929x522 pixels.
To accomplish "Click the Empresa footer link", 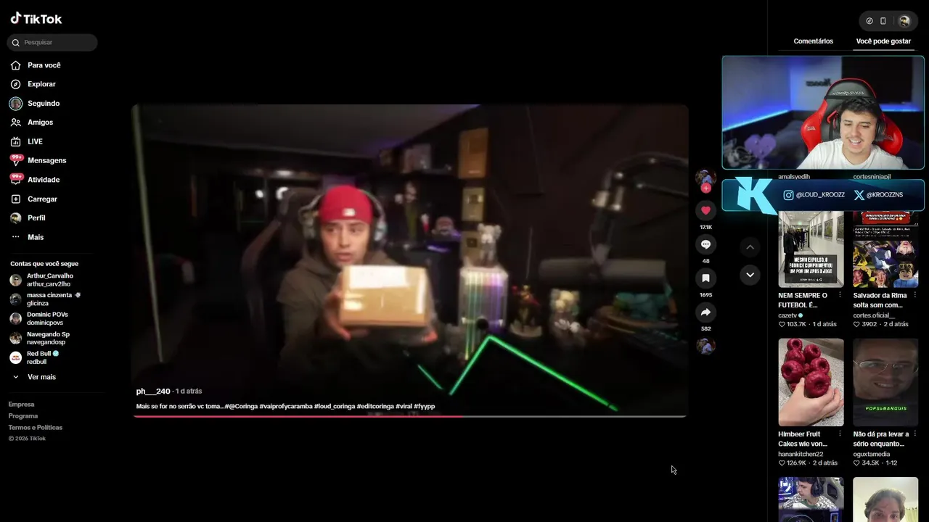I will [21, 405].
